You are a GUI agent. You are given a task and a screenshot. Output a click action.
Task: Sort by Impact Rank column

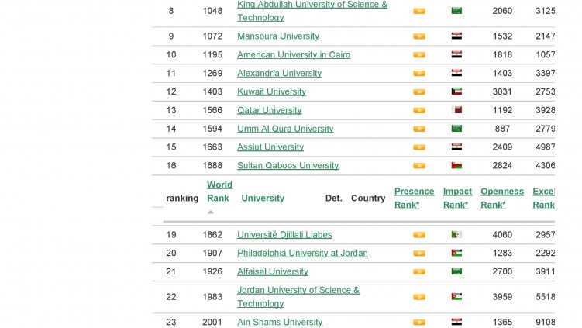point(457,199)
